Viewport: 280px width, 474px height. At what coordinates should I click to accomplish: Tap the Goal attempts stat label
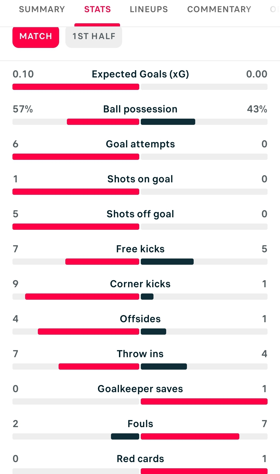(x=140, y=144)
